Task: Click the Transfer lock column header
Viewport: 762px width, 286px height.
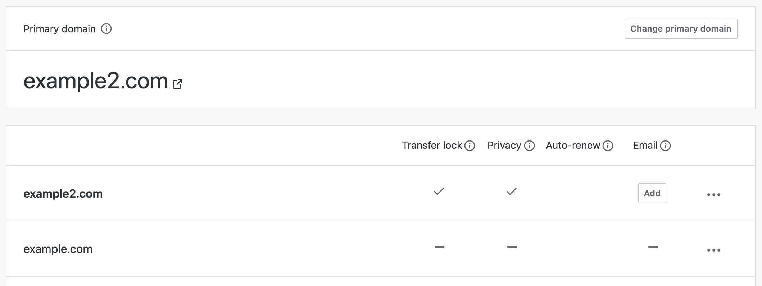Action: (432, 146)
